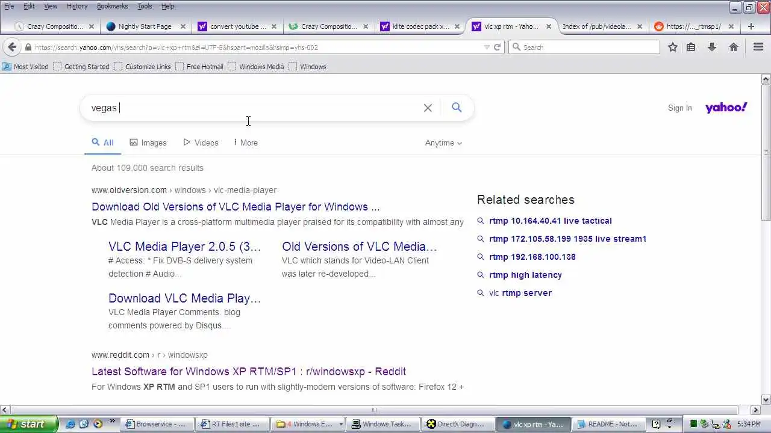771x433 pixels.
Task: Open the Anytime filter dropdown
Action: point(443,143)
